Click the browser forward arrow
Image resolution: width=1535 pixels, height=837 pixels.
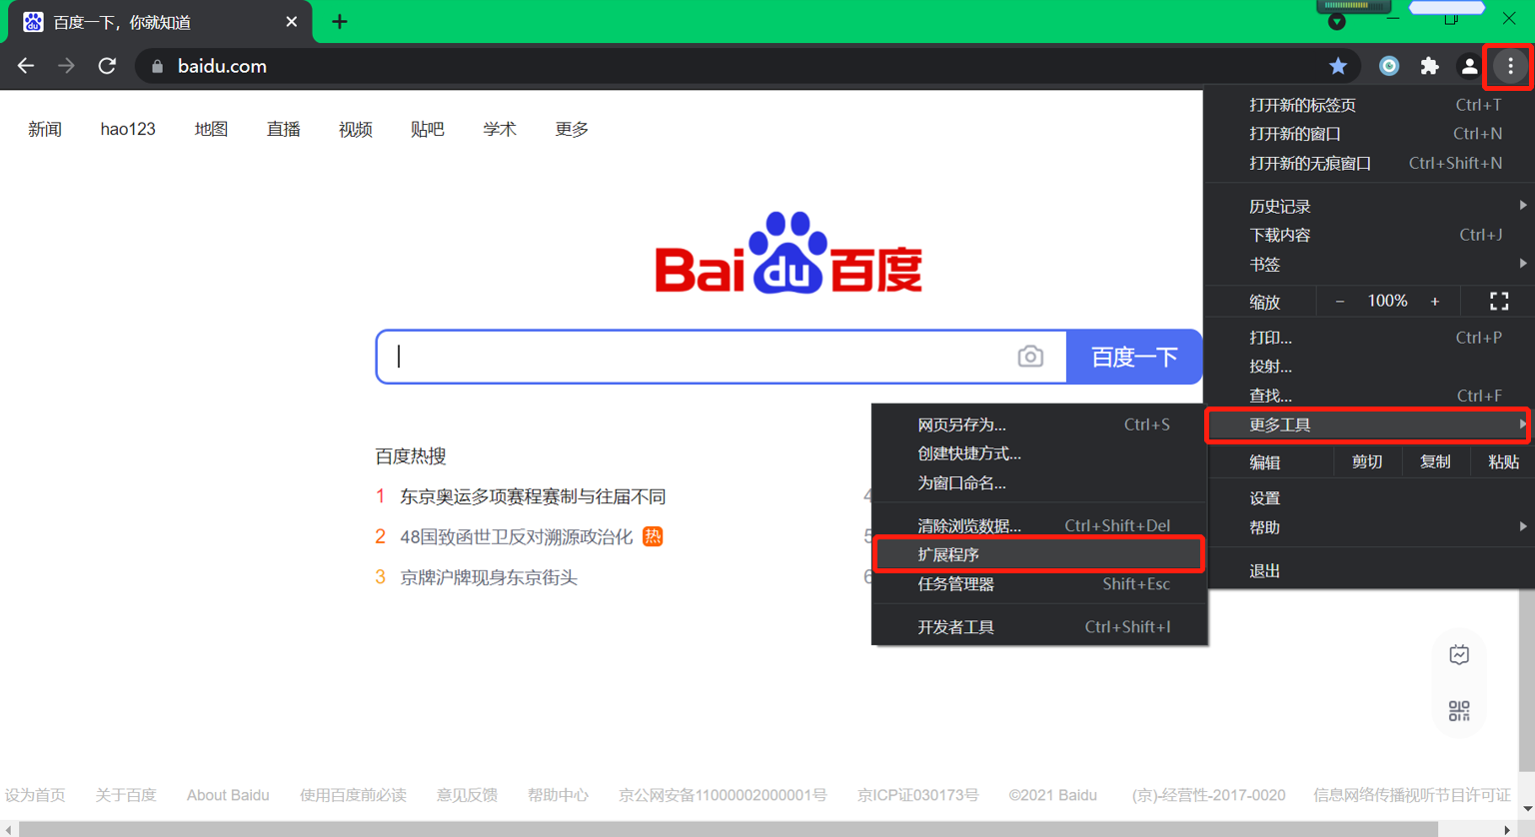click(x=66, y=66)
